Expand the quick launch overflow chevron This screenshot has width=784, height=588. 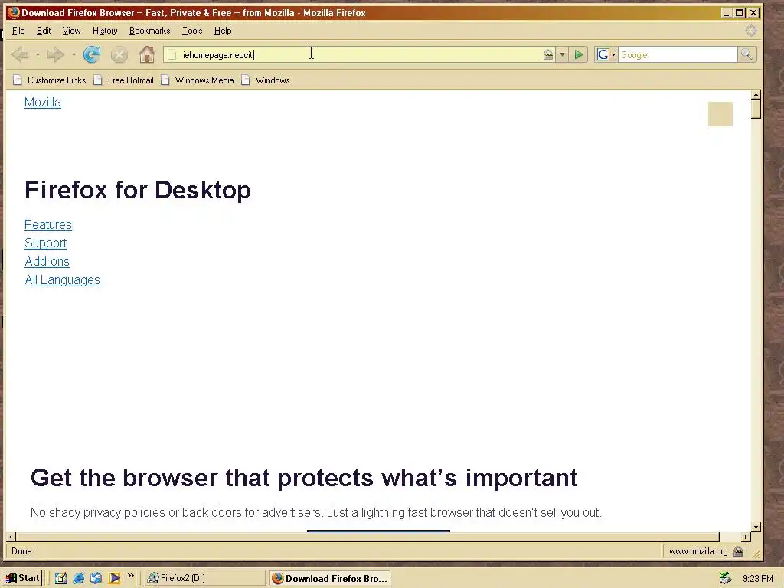(130, 576)
